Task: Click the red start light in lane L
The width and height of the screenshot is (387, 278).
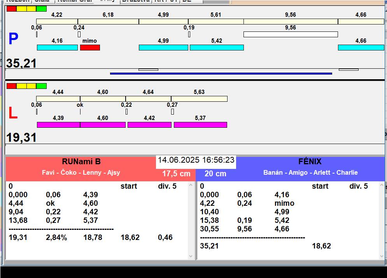Action: tap(12, 86)
